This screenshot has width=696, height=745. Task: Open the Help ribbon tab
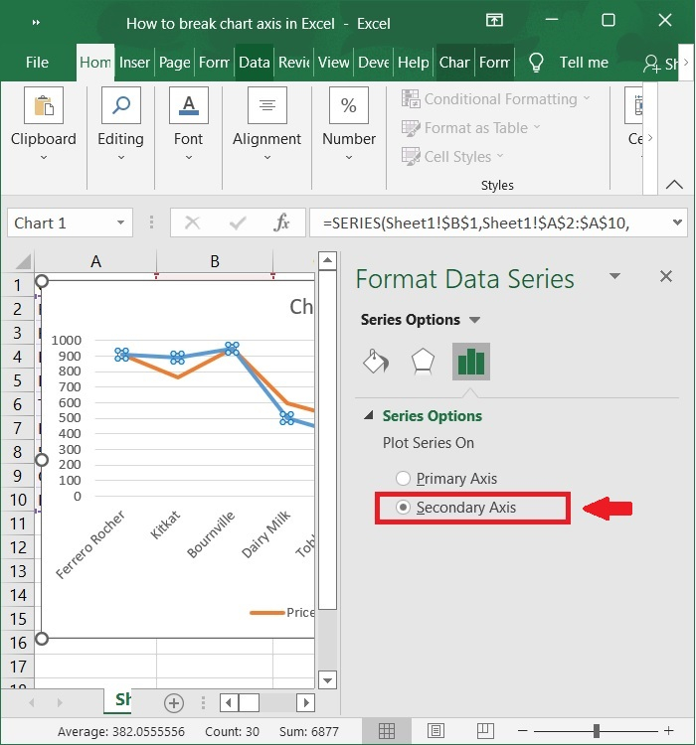tap(413, 63)
